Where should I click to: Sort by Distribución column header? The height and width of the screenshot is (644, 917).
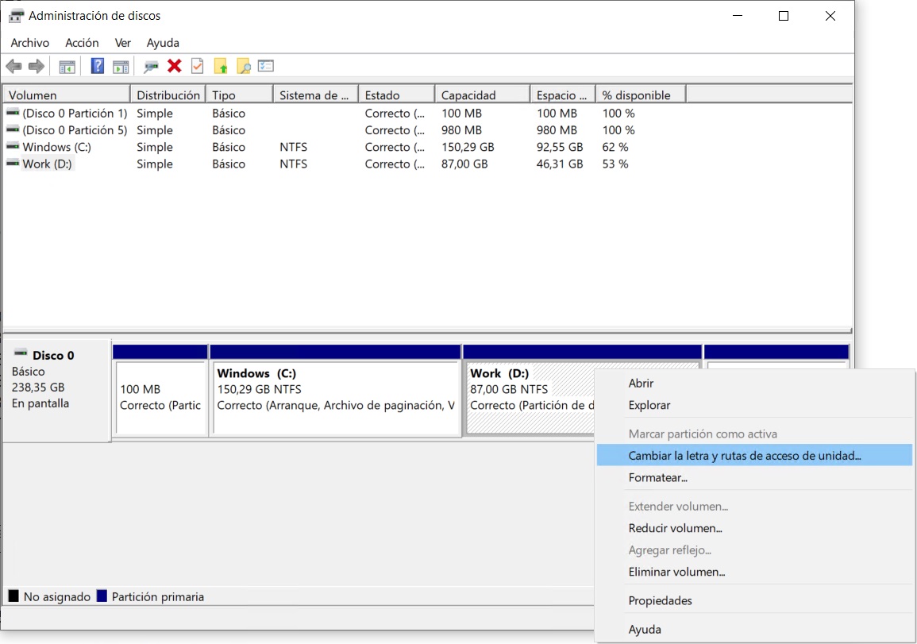coord(168,94)
